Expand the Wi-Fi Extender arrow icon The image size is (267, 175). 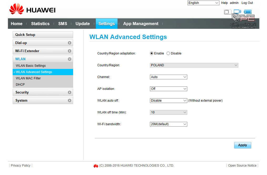[69, 51]
